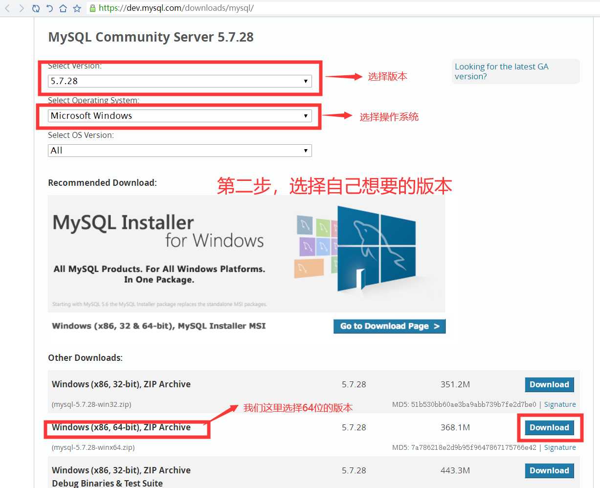Screen dimensions: 600x488
Task: Click Go to Download Page button
Action: pos(390,326)
